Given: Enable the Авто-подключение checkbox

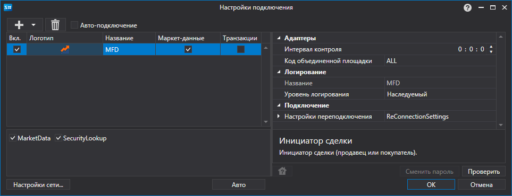Looking at the screenshot, I should (74, 25).
